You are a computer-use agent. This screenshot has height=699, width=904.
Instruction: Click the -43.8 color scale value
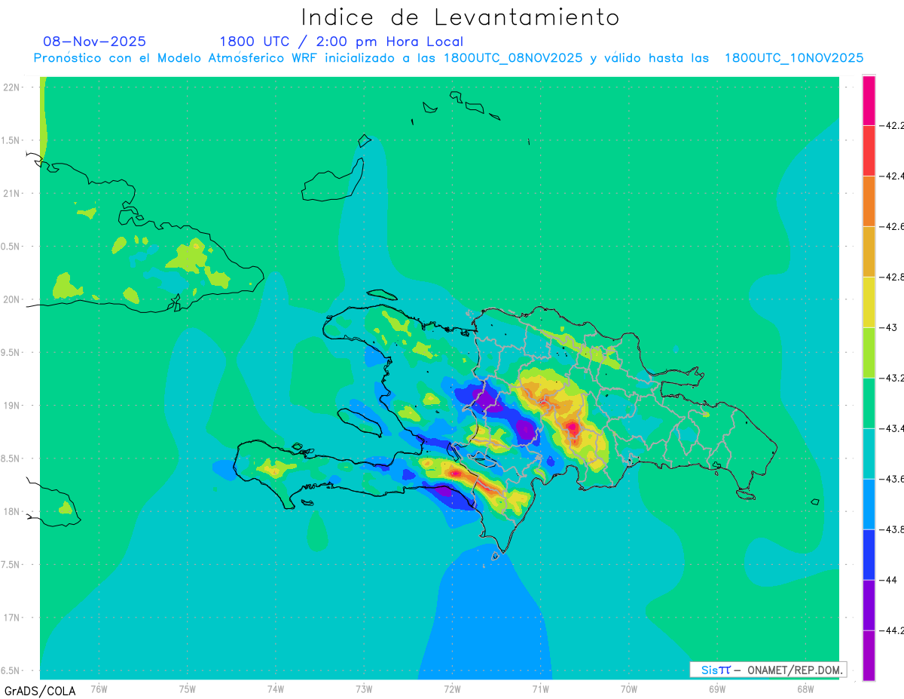coord(893,529)
